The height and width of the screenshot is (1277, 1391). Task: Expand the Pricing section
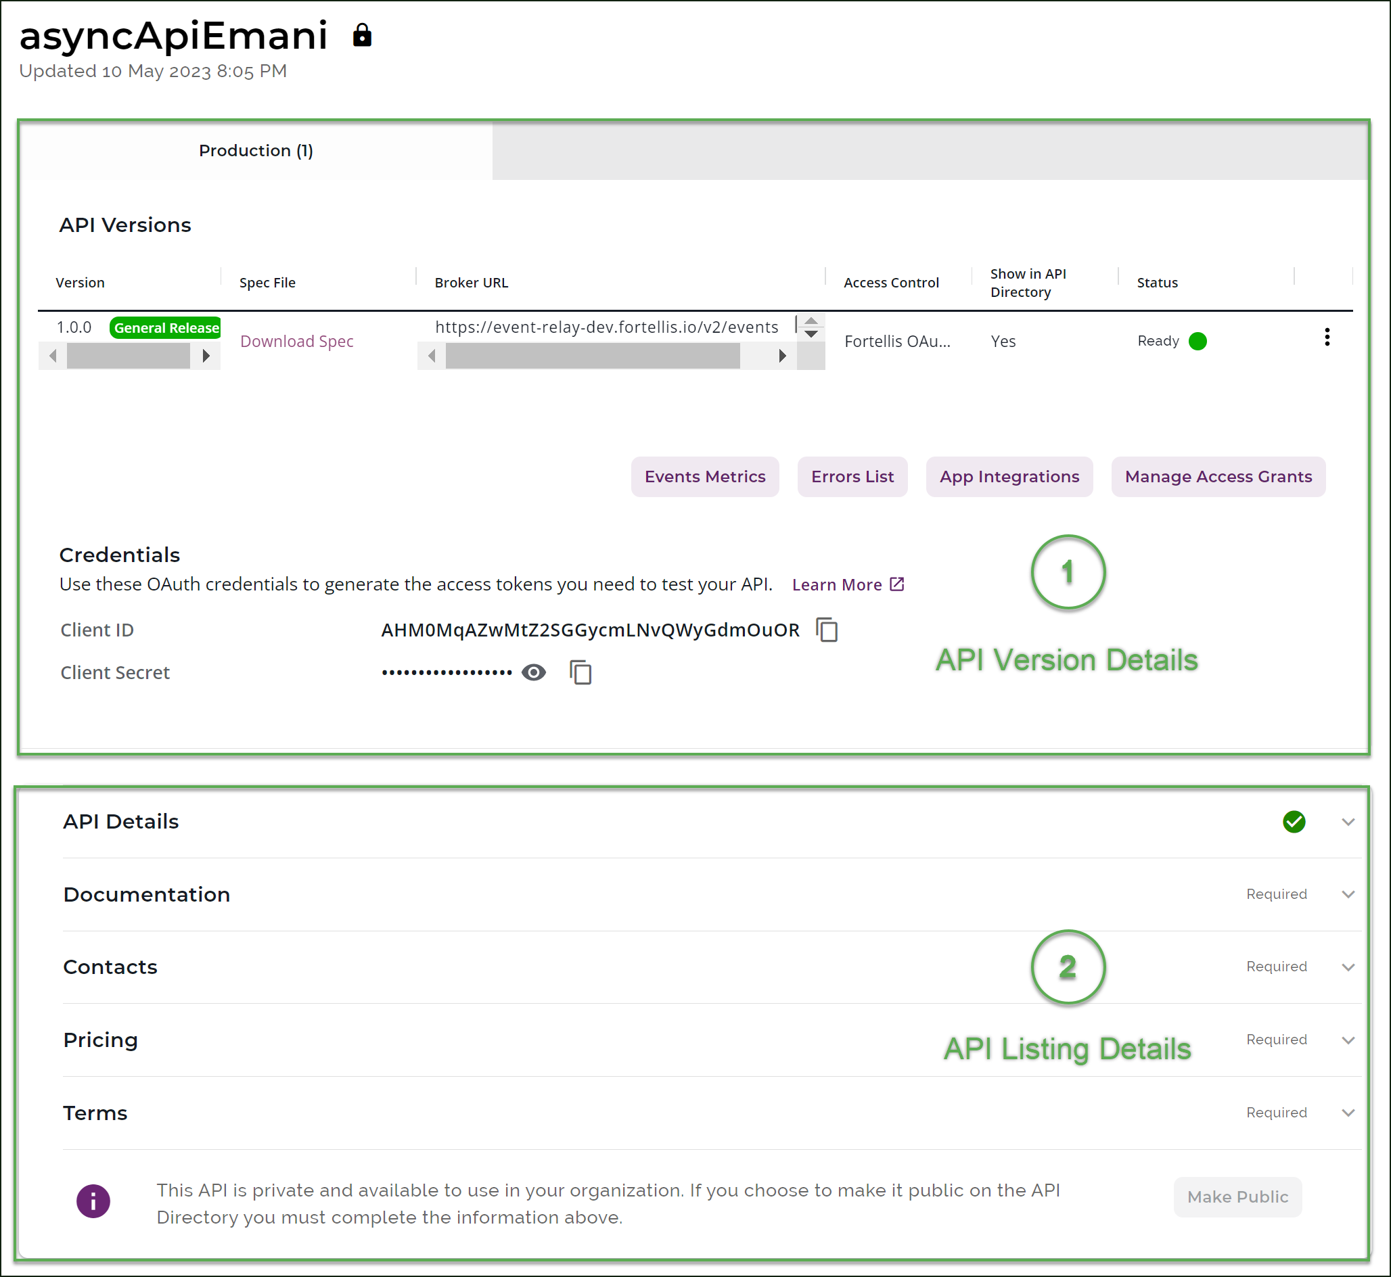(x=1348, y=1040)
